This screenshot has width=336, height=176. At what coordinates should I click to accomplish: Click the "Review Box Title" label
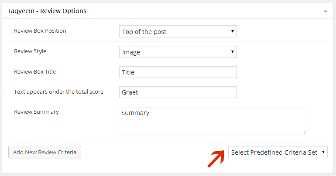click(x=35, y=72)
